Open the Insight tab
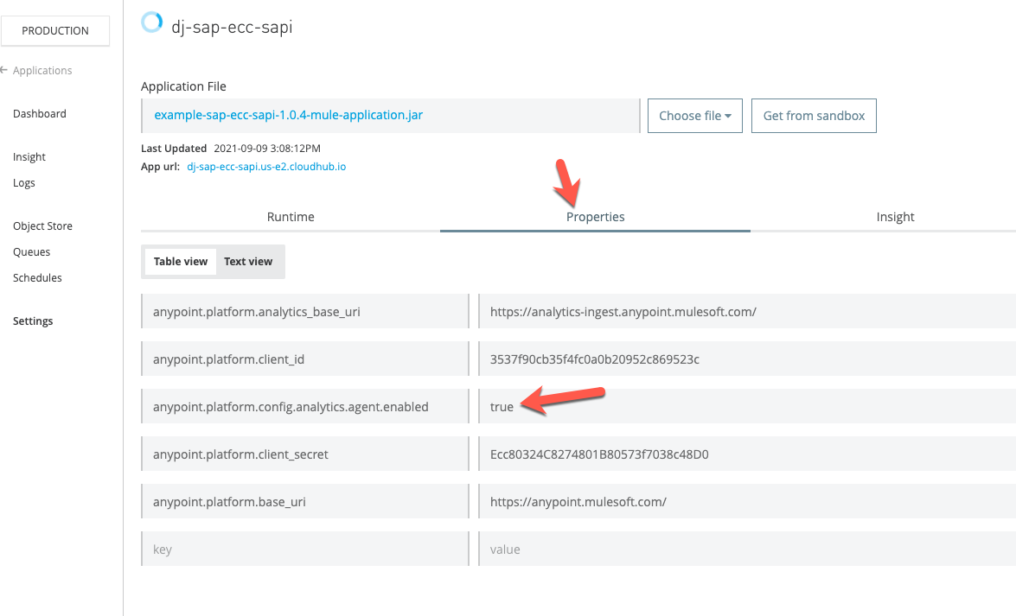The width and height of the screenshot is (1016, 616). [895, 217]
